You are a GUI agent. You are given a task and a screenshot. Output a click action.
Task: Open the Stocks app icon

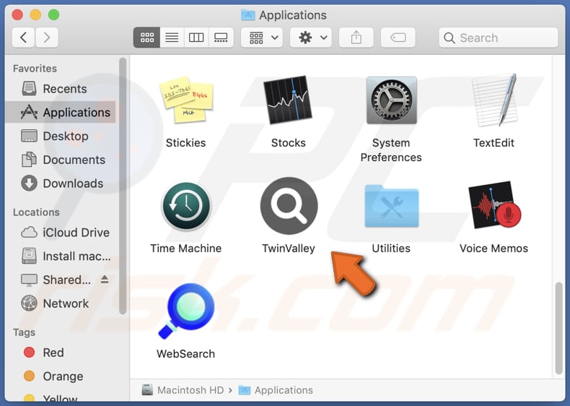point(288,100)
